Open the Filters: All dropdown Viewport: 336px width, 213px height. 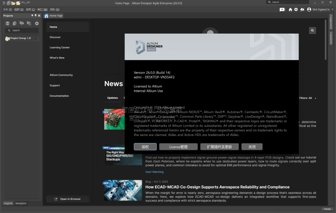[x=307, y=98]
